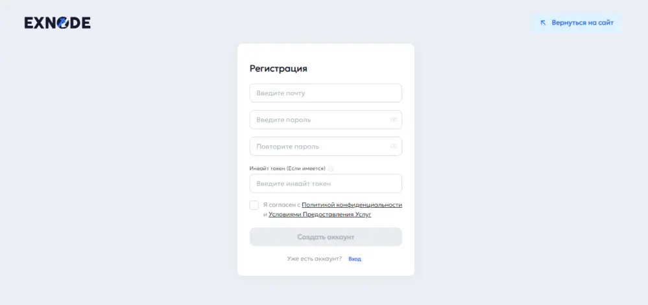Click the info icon next to Инвайт токен label
Image resolution: width=648 pixels, height=305 pixels.
331,168
